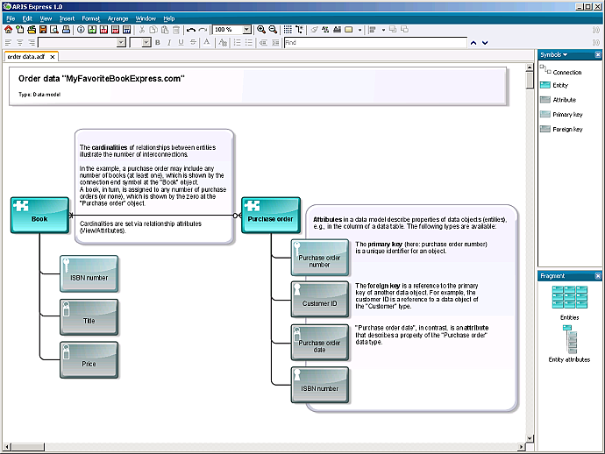Set text alignment to left

click(8, 43)
